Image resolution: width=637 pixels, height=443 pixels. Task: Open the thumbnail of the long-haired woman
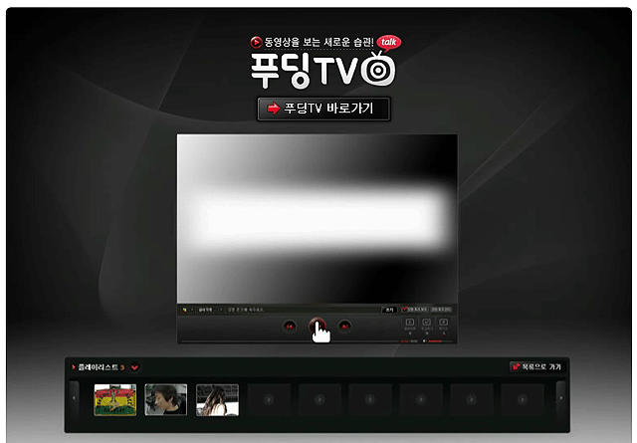[x=217, y=400]
